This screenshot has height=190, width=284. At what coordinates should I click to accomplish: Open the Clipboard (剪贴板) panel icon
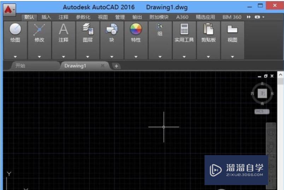coord(208,29)
